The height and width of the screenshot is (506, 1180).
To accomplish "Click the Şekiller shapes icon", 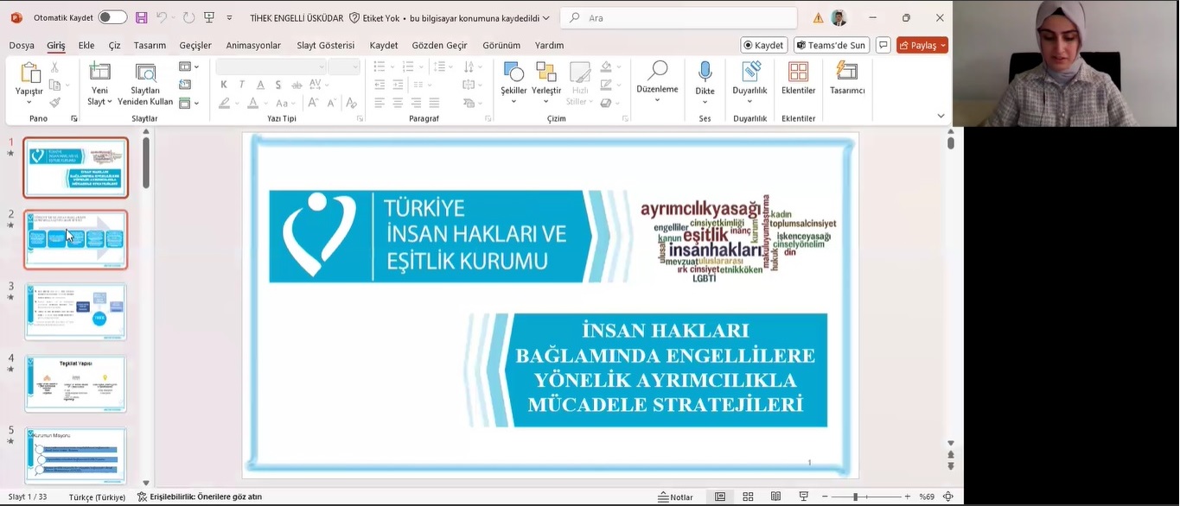I will pos(513,72).
